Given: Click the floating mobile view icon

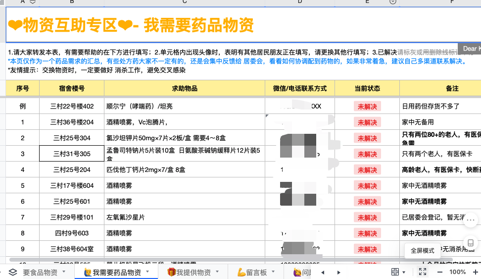Looking at the screenshot, I should pyautogui.click(x=471, y=243).
